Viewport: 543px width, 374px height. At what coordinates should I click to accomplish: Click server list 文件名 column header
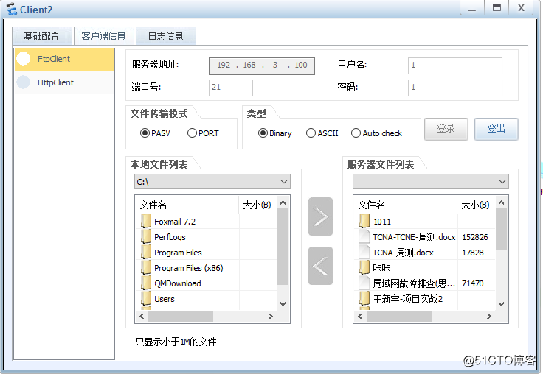click(x=406, y=205)
